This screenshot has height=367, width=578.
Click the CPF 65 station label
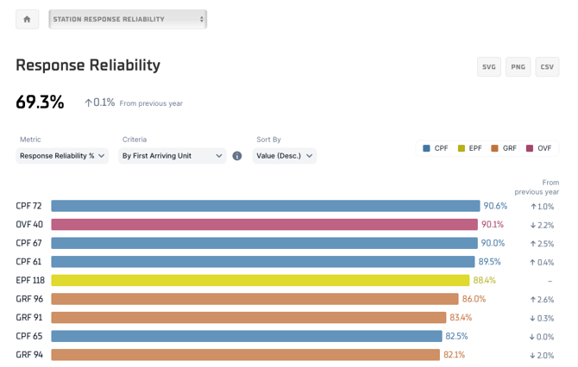click(28, 336)
